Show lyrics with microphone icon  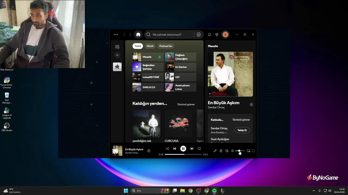[215, 151]
